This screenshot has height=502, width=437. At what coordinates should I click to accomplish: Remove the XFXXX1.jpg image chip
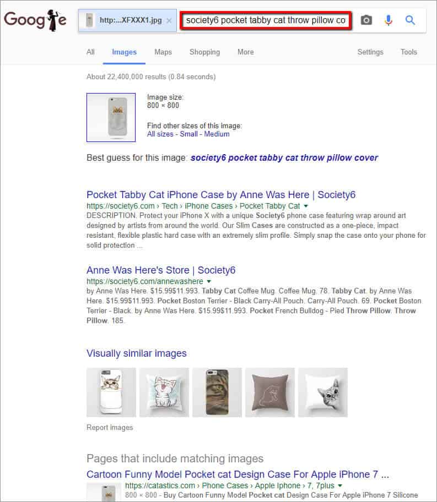(x=169, y=20)
